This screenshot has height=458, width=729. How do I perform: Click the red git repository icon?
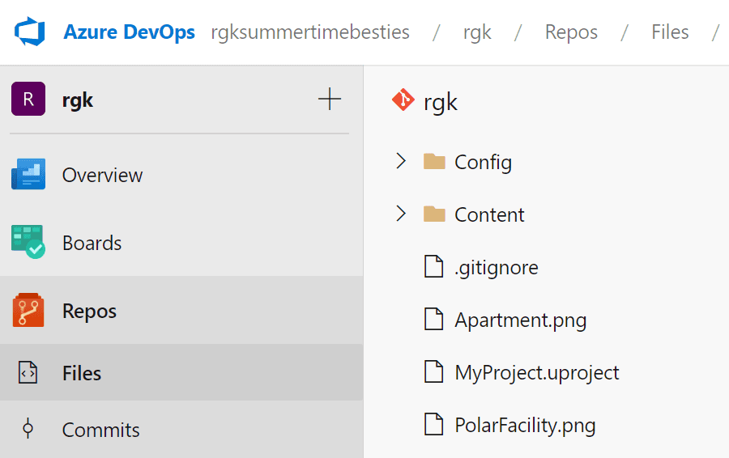pos(403,100)
